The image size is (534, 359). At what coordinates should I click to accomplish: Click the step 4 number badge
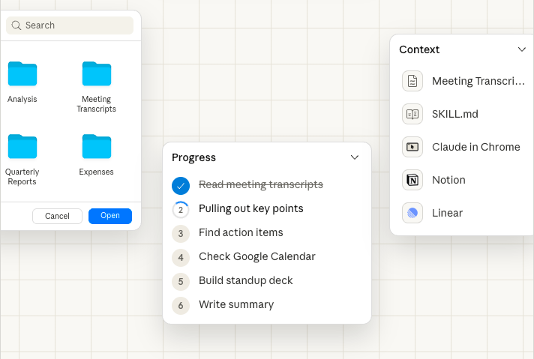(x=181, y=258)
